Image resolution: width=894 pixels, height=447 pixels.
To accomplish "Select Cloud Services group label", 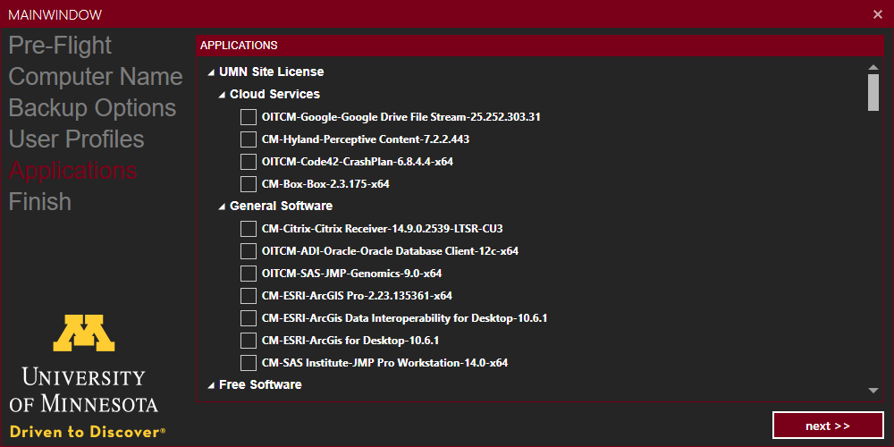I will coord(274,94).
